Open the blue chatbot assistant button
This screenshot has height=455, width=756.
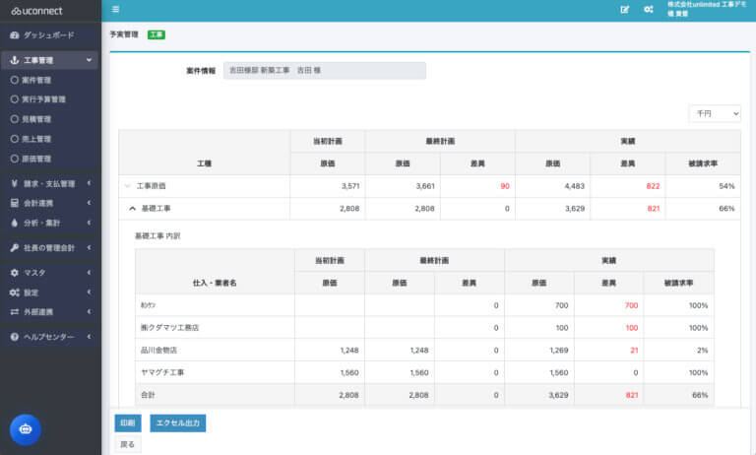[26, 429]
